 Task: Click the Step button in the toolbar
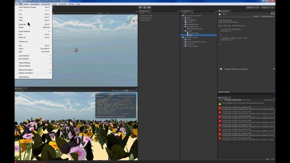tap(149, 8)
